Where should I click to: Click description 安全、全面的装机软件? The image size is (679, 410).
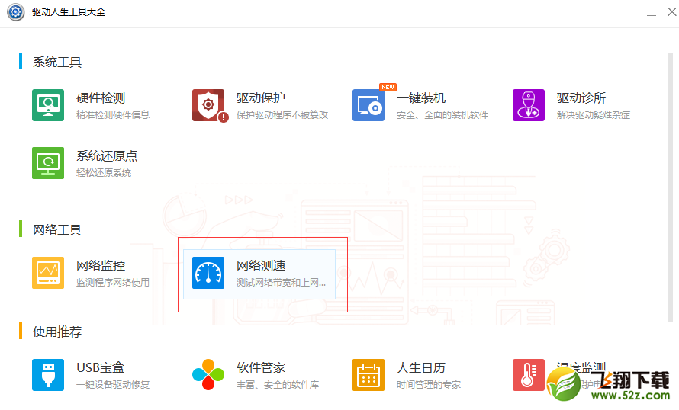pyautogui.click(x=442, y=115)
